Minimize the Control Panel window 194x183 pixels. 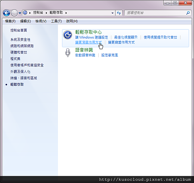point(167,3)
